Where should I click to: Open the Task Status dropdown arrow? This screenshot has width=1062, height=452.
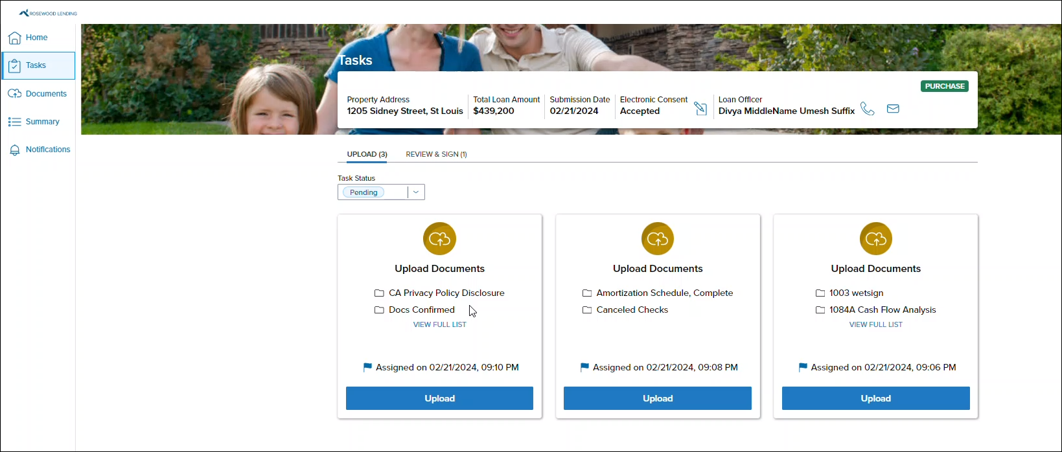416,192
